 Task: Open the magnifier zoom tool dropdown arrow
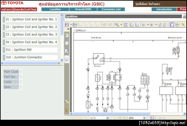click(x=121, y=25)
